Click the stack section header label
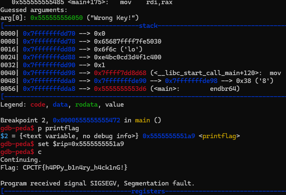The height and width of the screenshot is (195, 286). pos(148,25)
